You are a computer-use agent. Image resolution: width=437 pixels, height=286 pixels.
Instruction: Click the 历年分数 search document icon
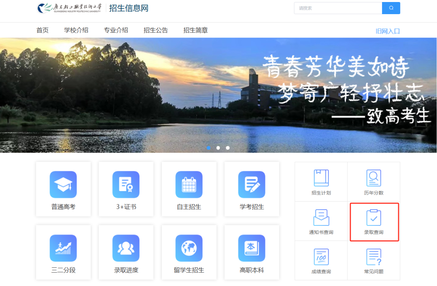[x=374, y=178]
